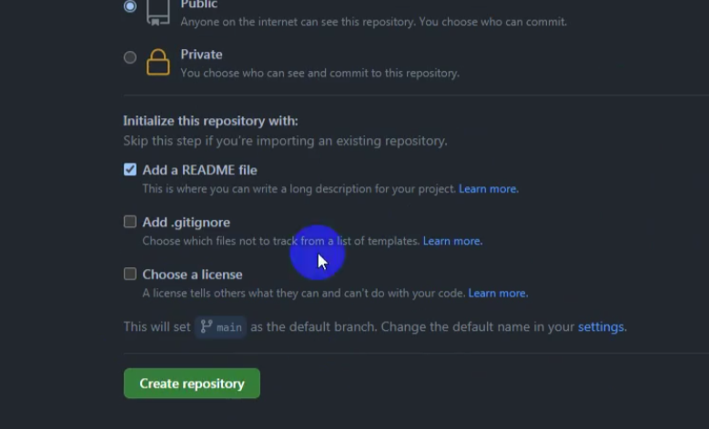Uncheck the Add a README file checkbox

coord(130,169)
